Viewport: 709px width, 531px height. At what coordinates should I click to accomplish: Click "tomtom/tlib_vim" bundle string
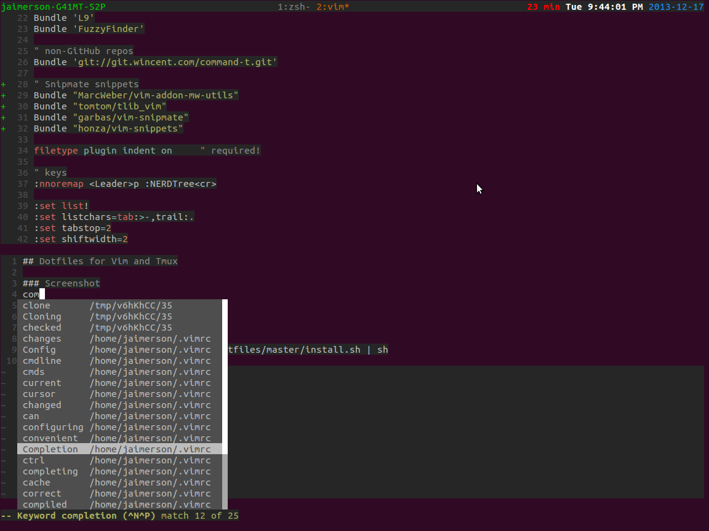pos(119,106)
